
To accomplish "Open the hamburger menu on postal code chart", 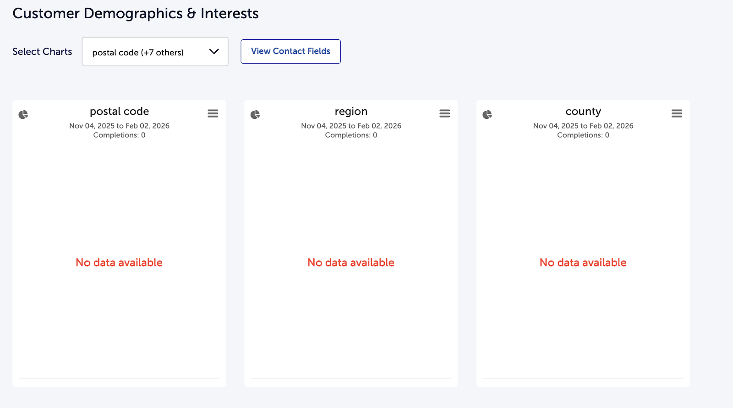I will point(213,113).
